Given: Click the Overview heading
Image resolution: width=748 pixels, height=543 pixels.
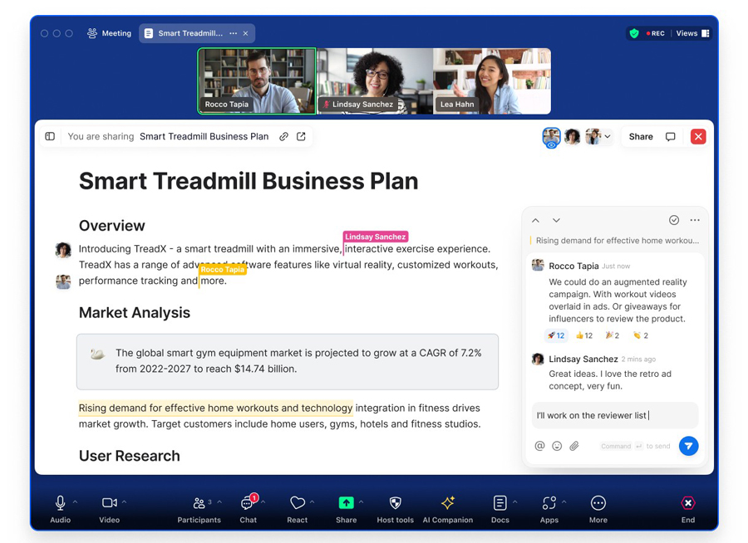Looking at the screenshot, I should 111,226.
